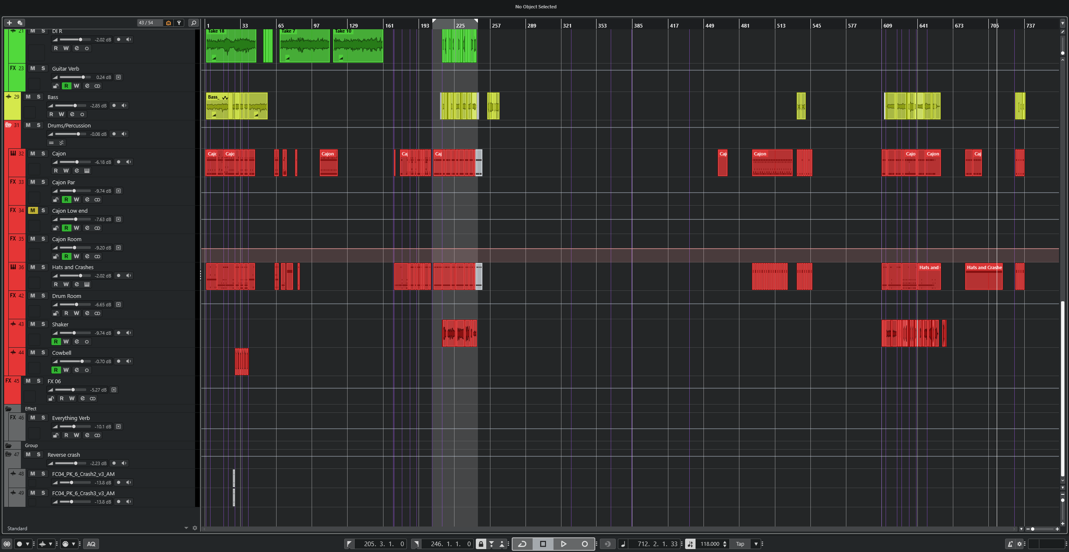Toggle the tempo track activation icon
The width and height of the screenshot is (1069, 552).
tap(690, 544)
